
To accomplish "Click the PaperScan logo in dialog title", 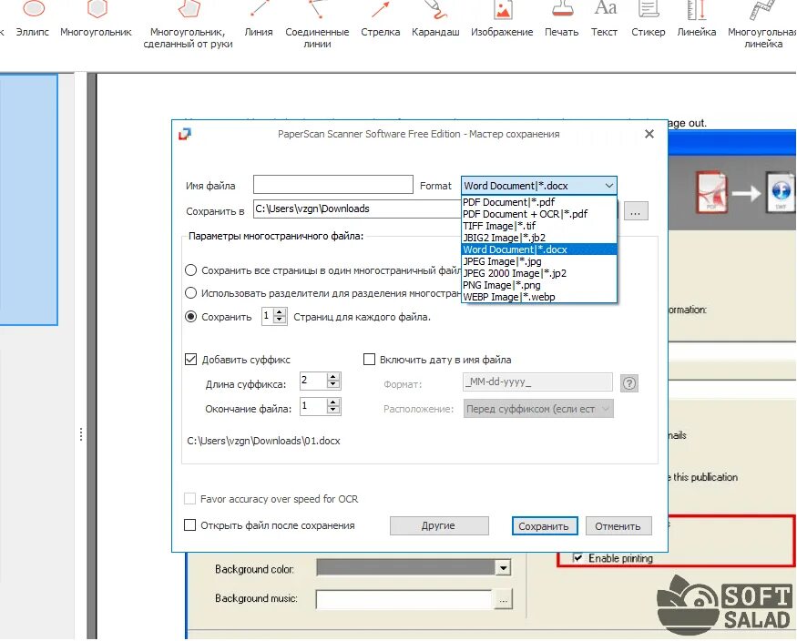I will [x=185, y=134].
